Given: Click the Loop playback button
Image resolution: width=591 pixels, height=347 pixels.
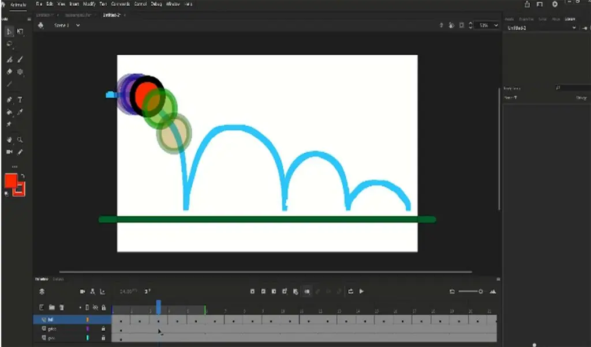Looking at the screenshot, I should [x=350, y=291].
